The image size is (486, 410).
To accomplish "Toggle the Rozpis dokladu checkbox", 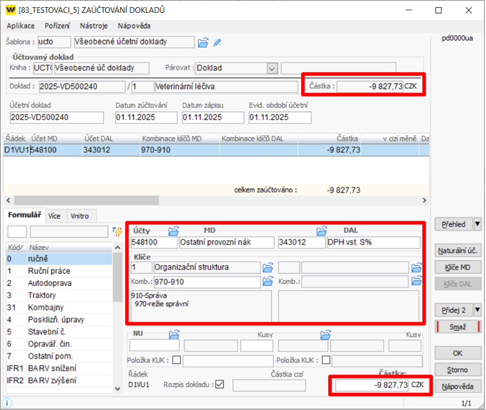I will click(220, 385).
